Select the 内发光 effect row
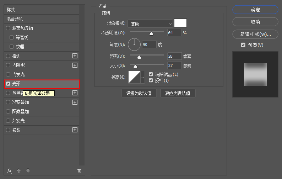Viewport: 282px width, 179px height. [x=42, y=74]
